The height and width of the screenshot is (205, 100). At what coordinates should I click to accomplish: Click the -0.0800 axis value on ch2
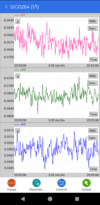(x=9, y=93)
